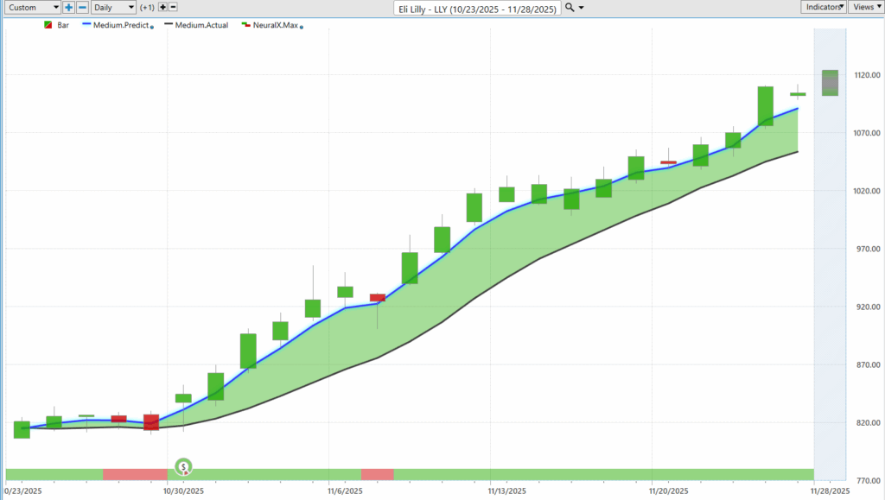The image size is (885, 500).
Task: Click the dollar earnings marker icon
Action: (x=184, y=467)
